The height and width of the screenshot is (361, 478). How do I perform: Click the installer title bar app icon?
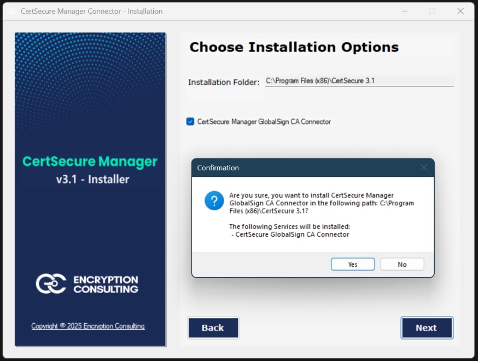12,12
